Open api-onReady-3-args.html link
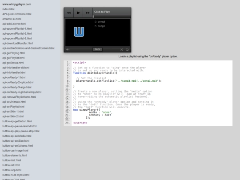Viewport: 240px width, 180px height. click(17, 87)
